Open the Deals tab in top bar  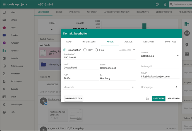tap(59, 12)
